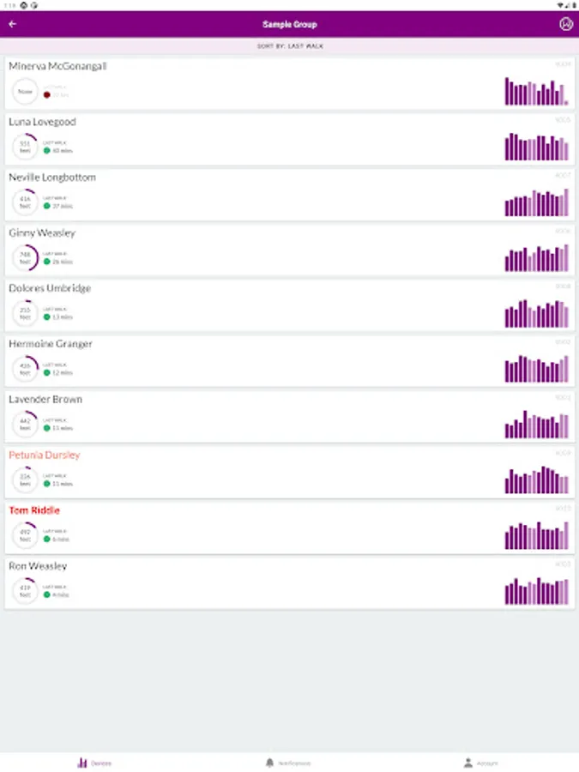This screenshot has height=772, width=579.
Task: Tap Luna Lovegood's distance ring icon
Action: [25, 147]
